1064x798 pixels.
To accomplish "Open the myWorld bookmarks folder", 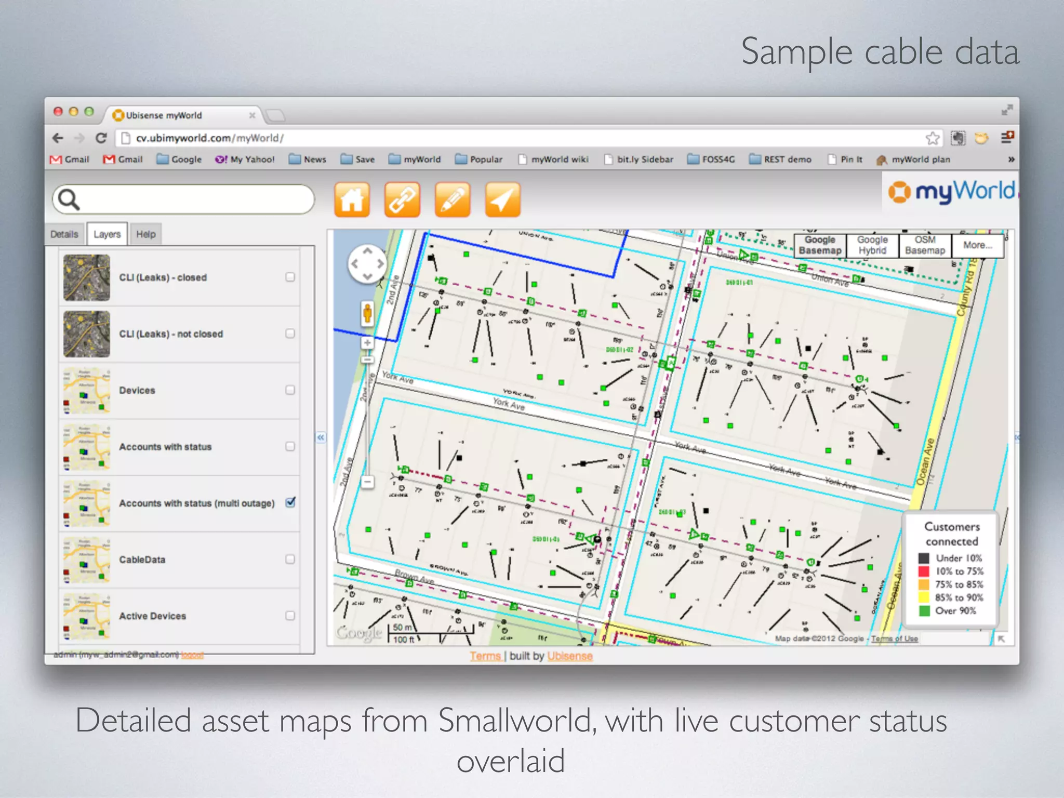I will pos(415,159).
